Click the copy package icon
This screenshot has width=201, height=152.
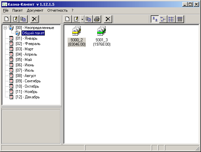[x=23, y=19]
